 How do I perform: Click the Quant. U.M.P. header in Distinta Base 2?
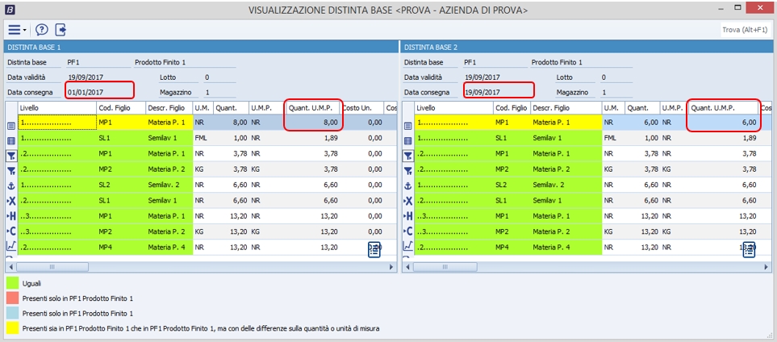pos(724,107)
